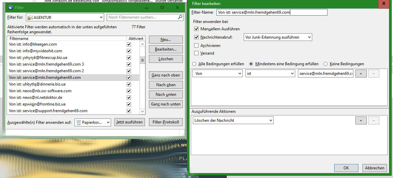Screen dimensions: 393x178
Task: Choose the Keine Bedingungen option
Action: pos(326,64)
